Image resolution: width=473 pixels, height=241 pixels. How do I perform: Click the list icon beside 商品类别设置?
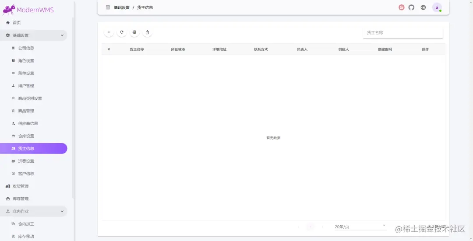click(x=13, y=98)
